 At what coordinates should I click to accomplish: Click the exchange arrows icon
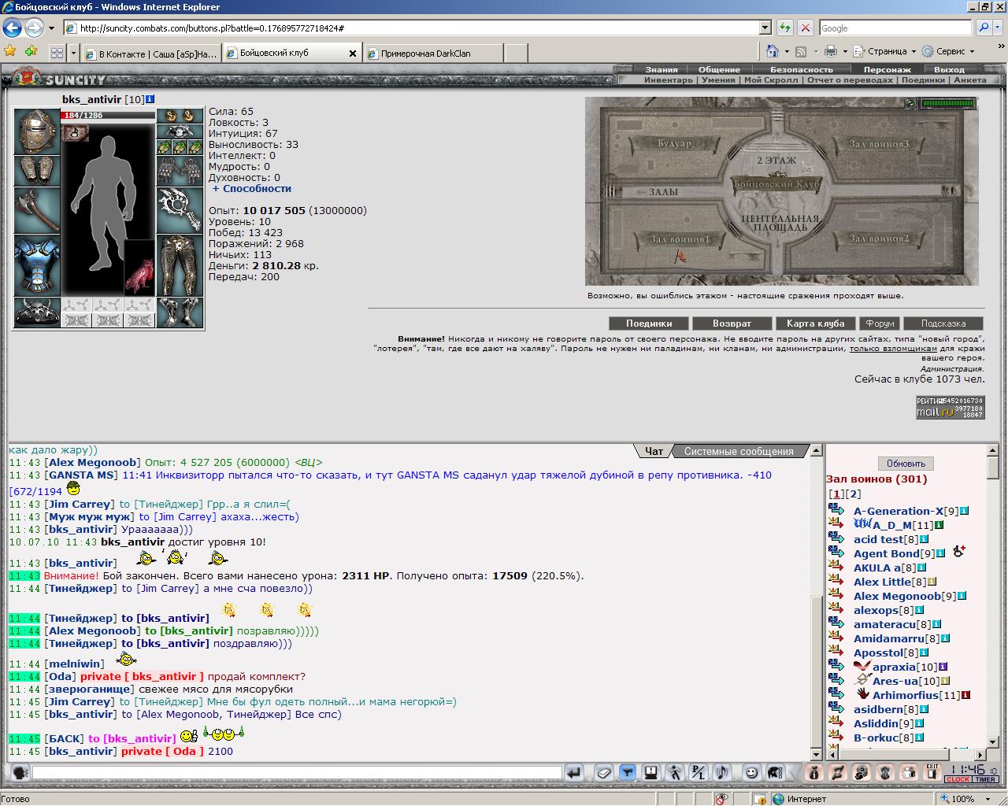point(838,773)
